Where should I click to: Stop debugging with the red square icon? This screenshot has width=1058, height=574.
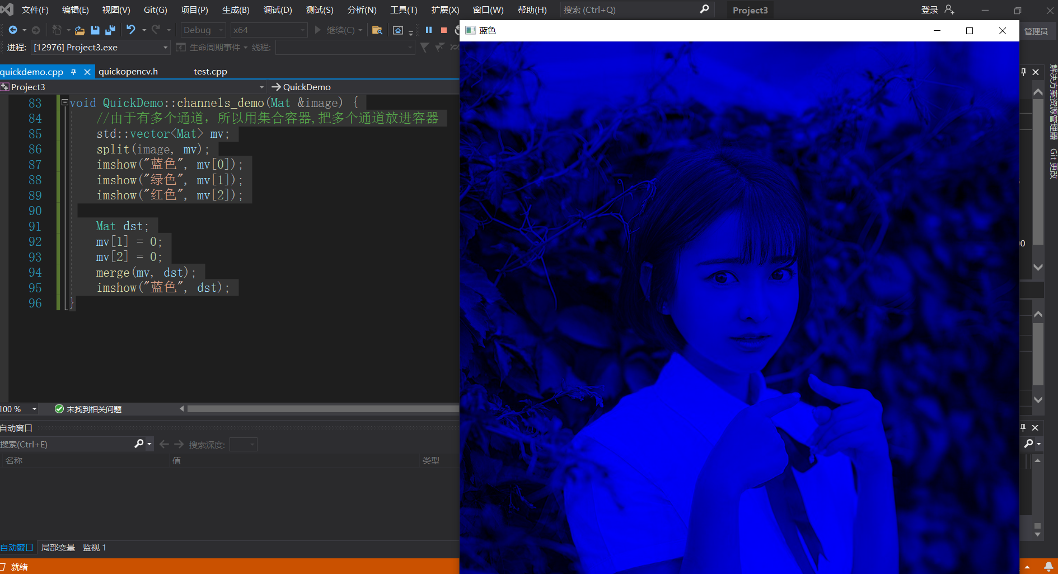point(444,30)
